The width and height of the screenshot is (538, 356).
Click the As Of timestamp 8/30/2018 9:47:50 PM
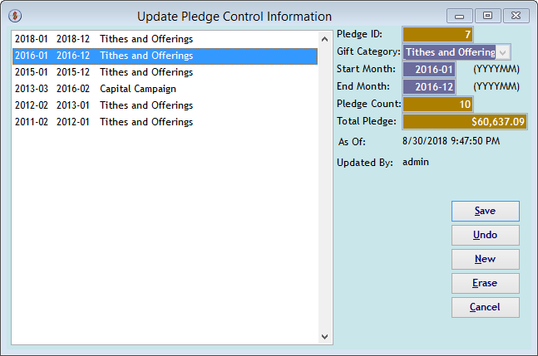coord(451,141)
